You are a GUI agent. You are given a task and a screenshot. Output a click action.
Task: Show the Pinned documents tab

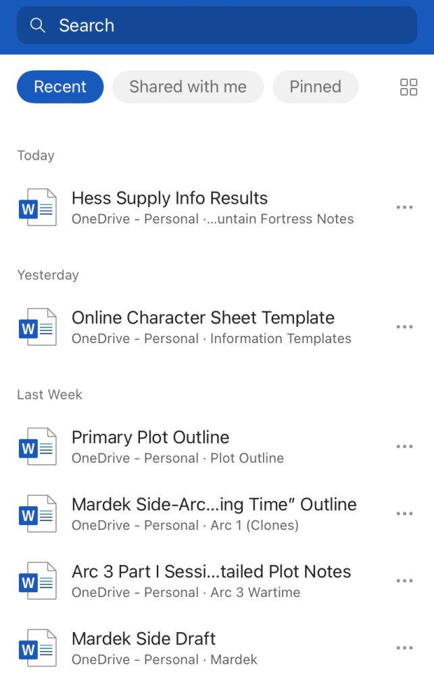[315, 87]
